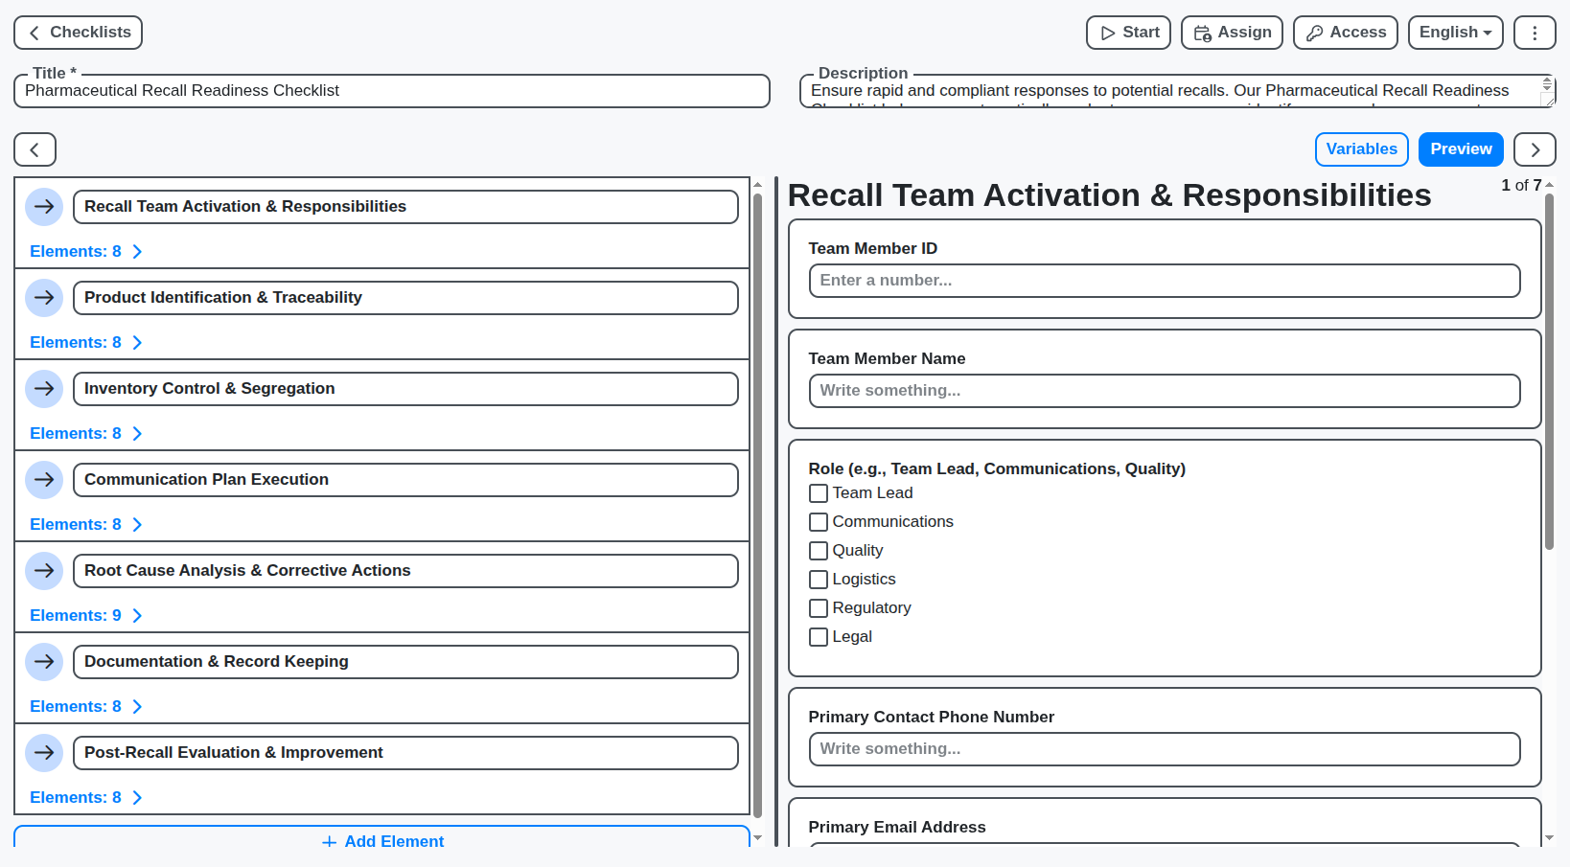Check the Logistics role option
This screenshot has height=867, width=1570.
coord(818,580)
